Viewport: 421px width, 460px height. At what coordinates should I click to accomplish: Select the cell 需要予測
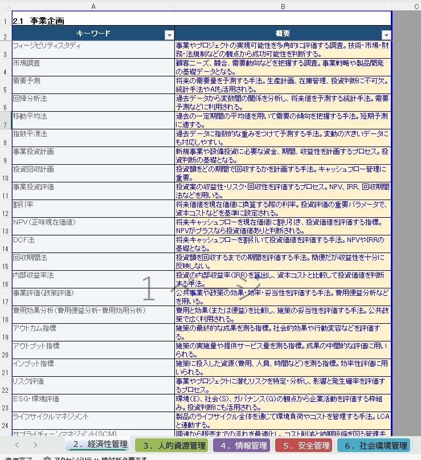(93, 85)
